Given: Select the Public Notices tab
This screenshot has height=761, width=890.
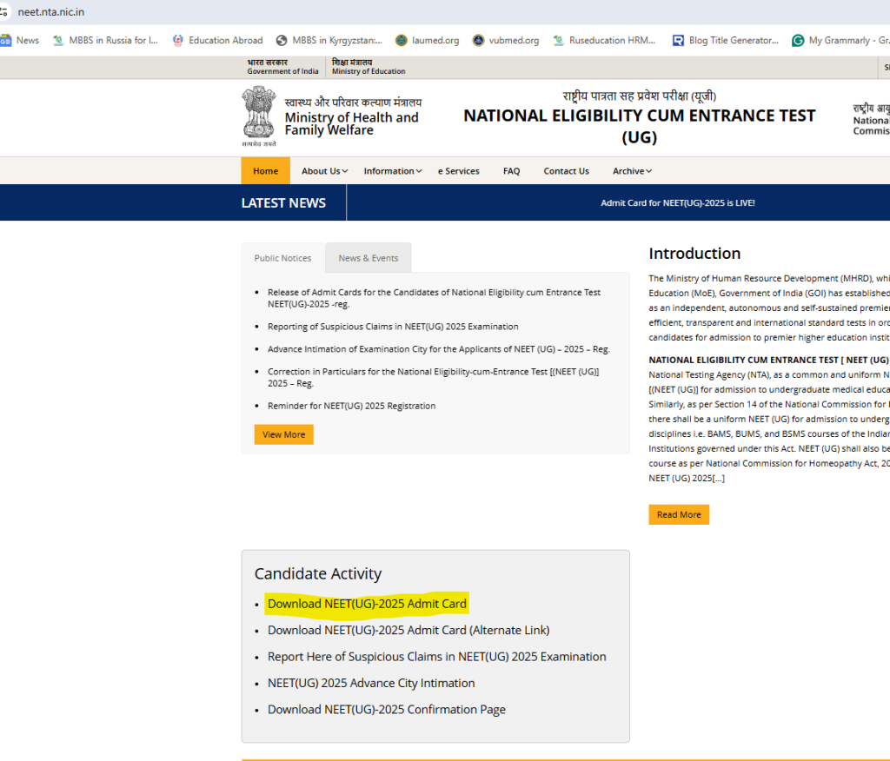Looking at the screenshot, I should [x=282, y=258].
